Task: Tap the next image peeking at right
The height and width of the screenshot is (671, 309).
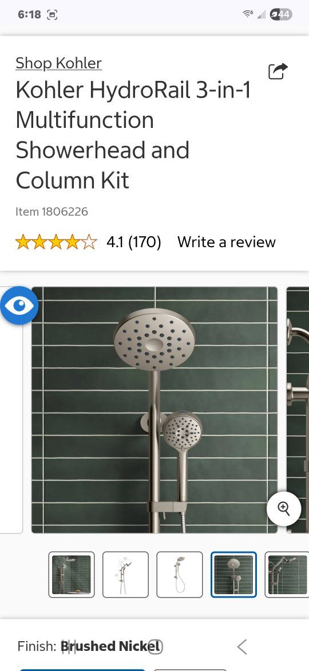Action: coord(298,410)
